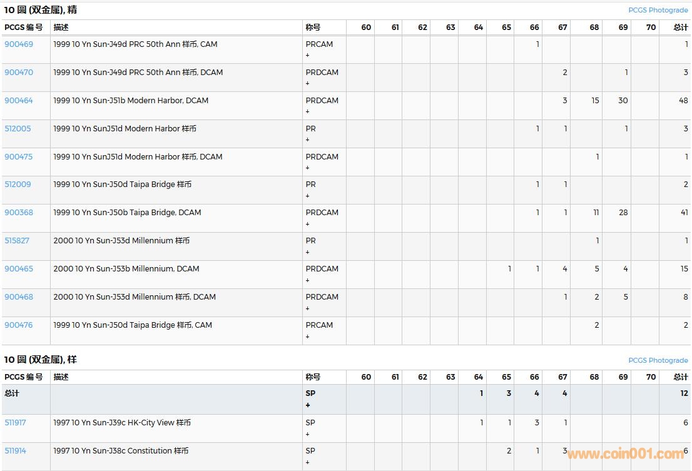
Task: Open PCGS number 900476 link
Action: pyautogui.click(x=19, y=325)
